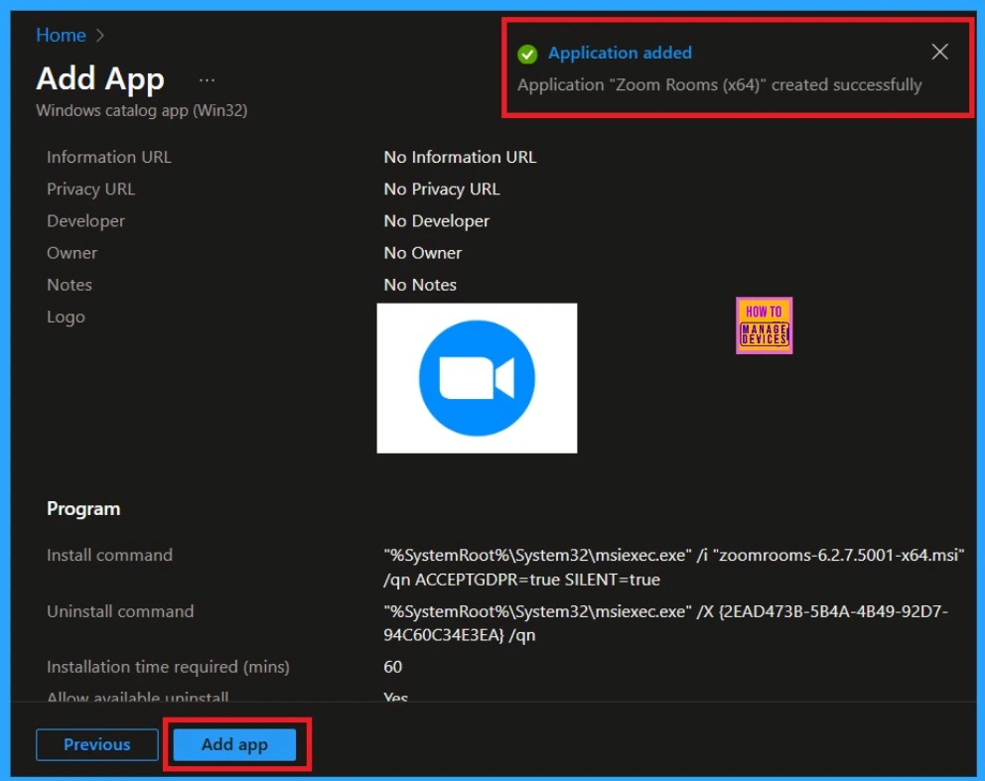Select the Information URL label
Viewport: 985px width, 781px height.
point(108,157)
